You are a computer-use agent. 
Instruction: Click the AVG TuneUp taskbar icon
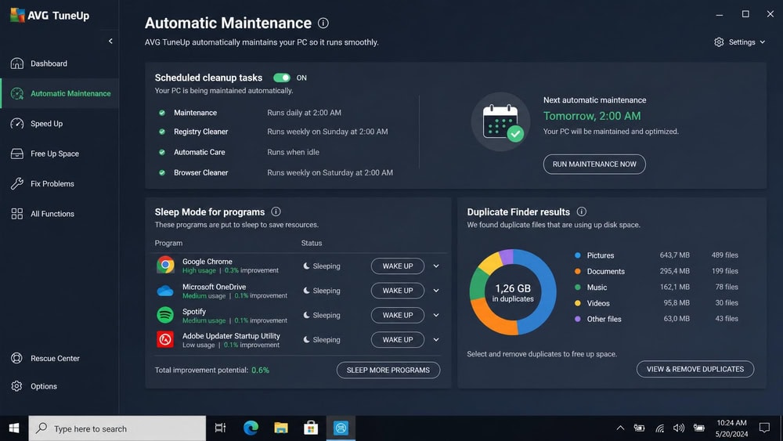341,428
